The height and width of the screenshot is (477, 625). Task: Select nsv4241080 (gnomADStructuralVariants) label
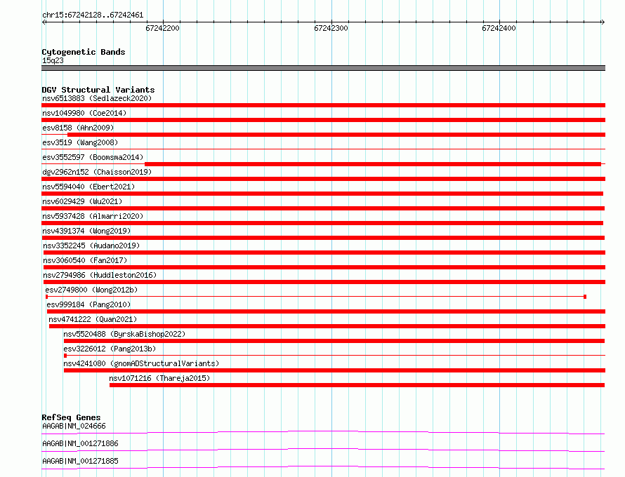coord(141,363)
